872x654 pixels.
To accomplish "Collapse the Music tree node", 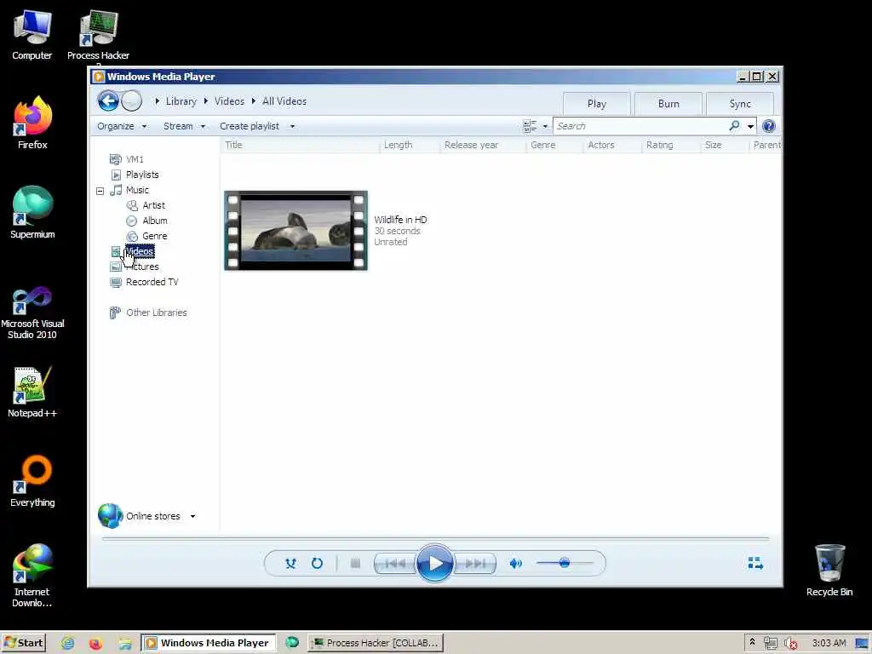I will pos(100,191).
